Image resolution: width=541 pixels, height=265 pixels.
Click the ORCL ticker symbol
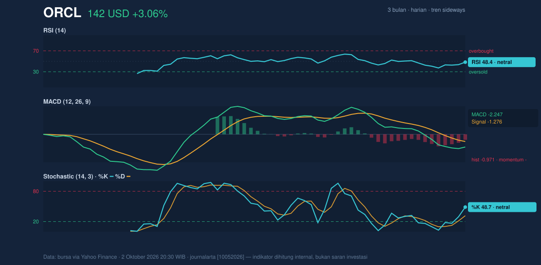click(62, 13)
